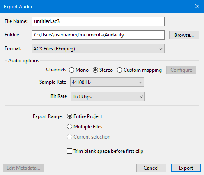Click the Export Audio window title
This screenshot has height=175, width=204.
[x=18, y=7]
